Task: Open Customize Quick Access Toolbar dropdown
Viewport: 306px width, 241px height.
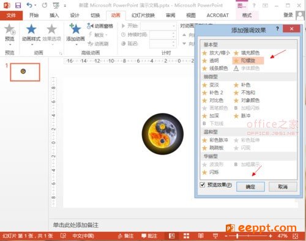Action: 65,6
